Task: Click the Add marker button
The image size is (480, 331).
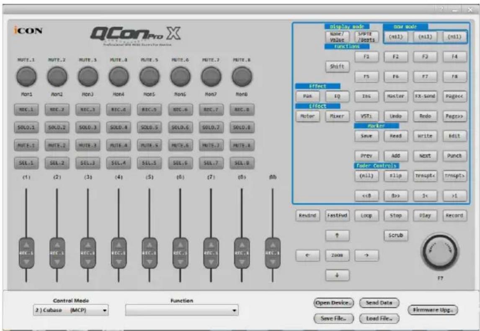Action: [x=396, y=156]
